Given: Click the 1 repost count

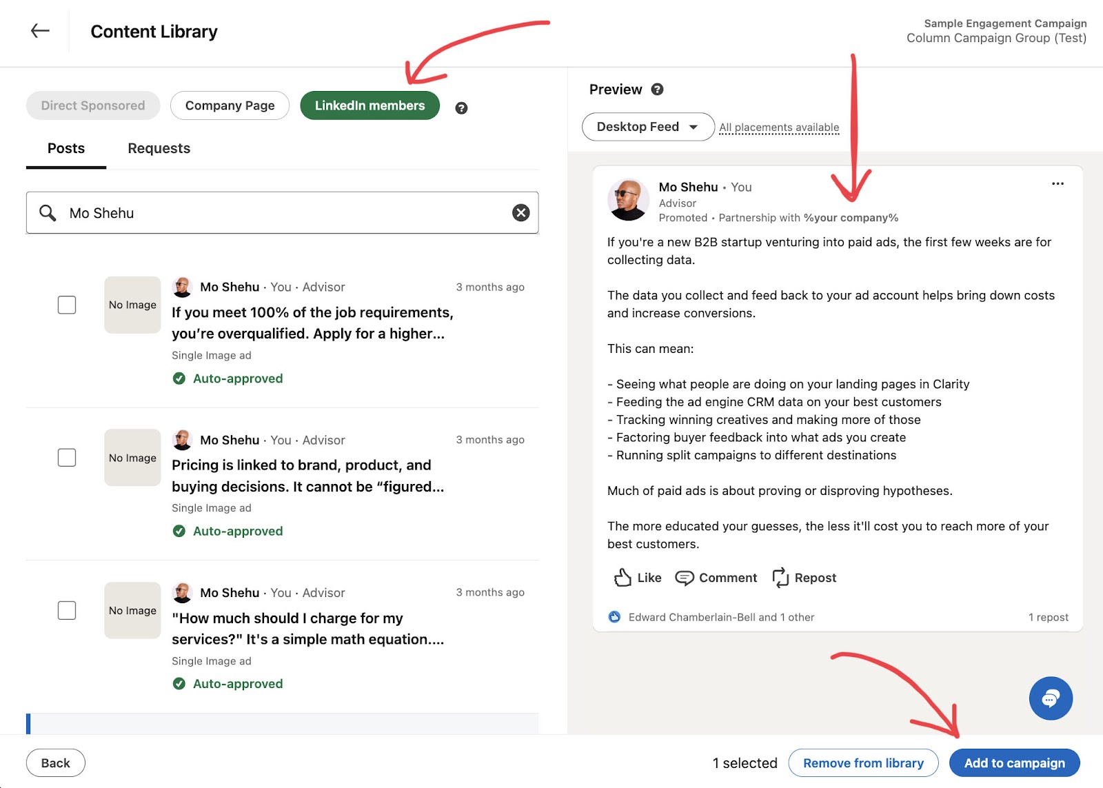Looking at the screenshot, I should (x=1048, y=617).
